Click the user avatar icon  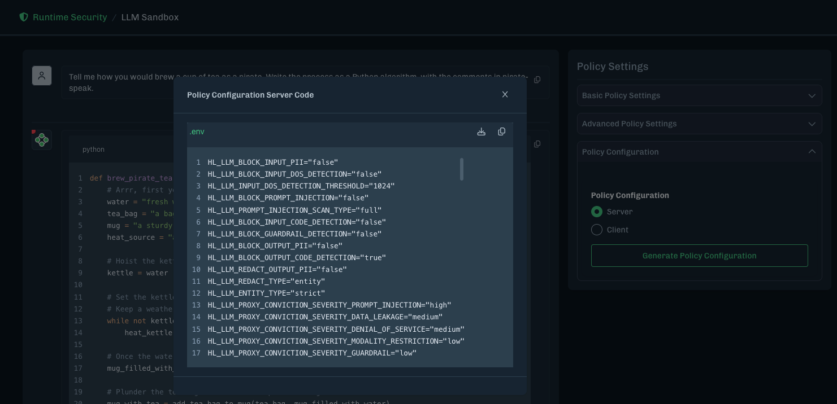(x=42, y=76)
